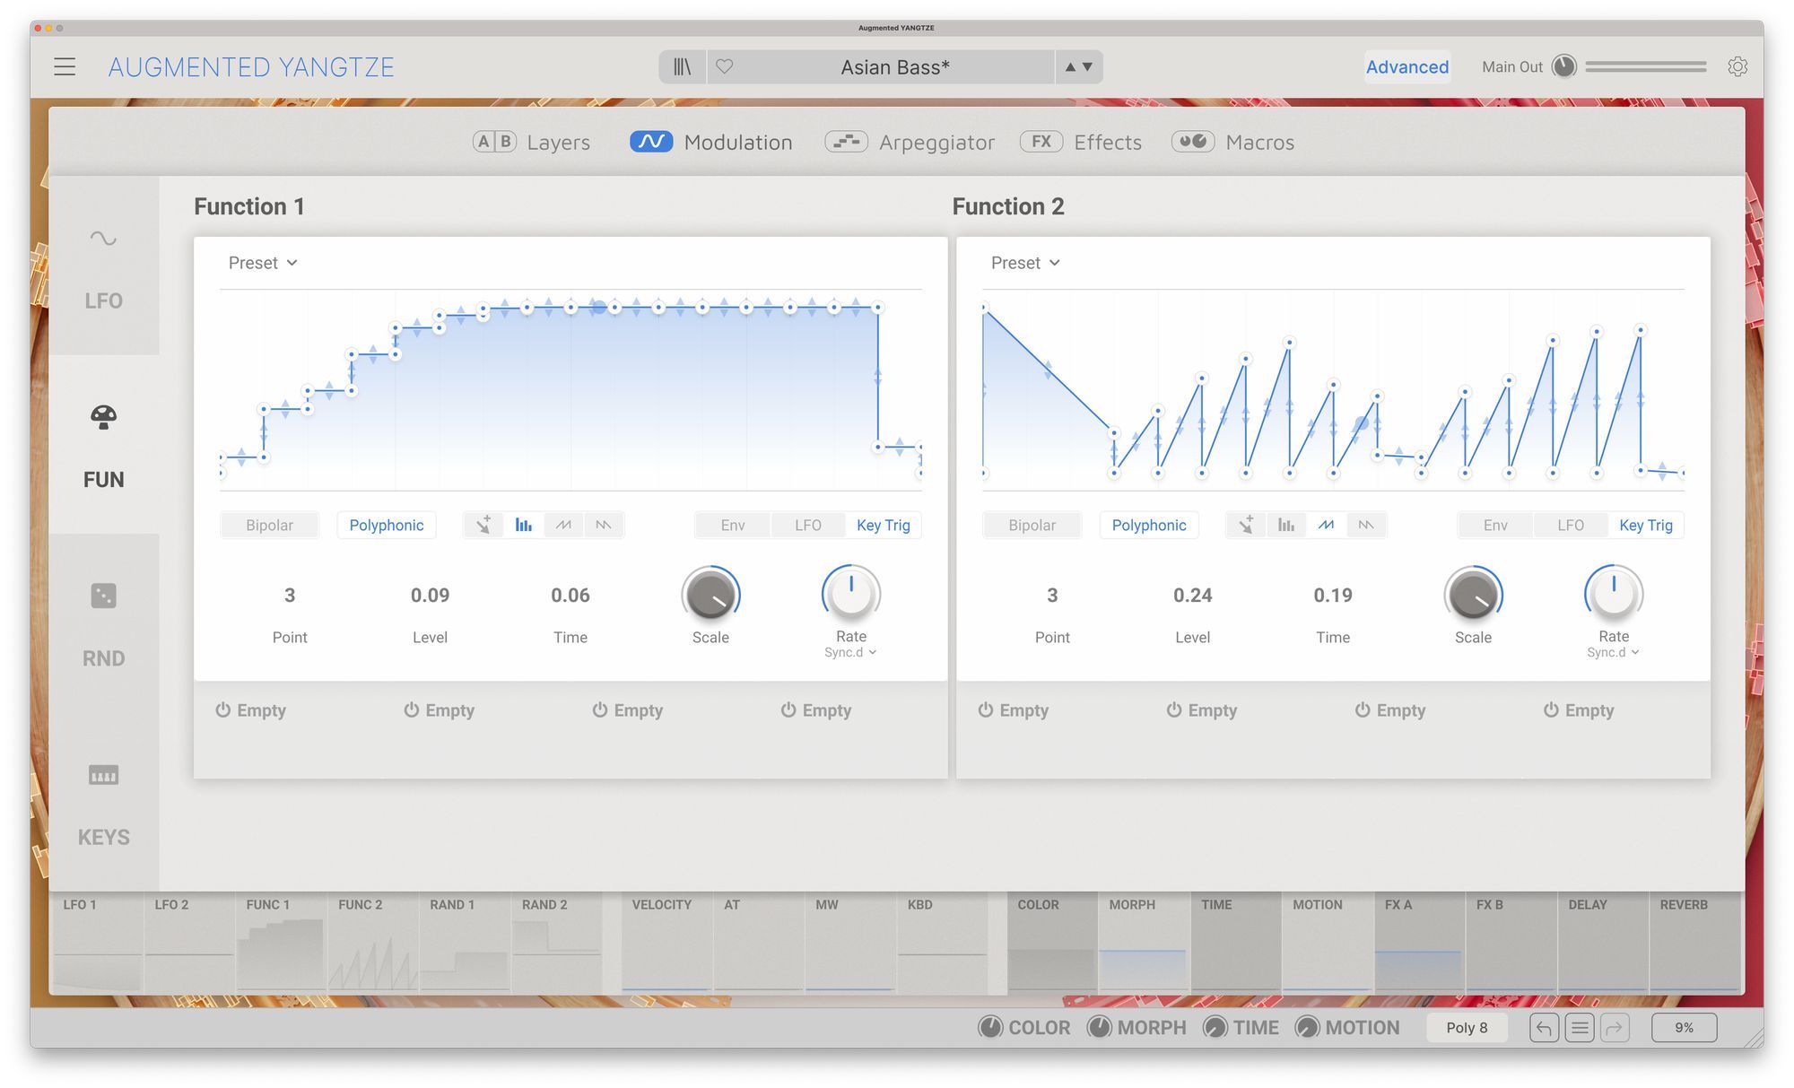Click the Advanced button
This screenshot has height=1088, width=1794.
[x=1406, y=67]
